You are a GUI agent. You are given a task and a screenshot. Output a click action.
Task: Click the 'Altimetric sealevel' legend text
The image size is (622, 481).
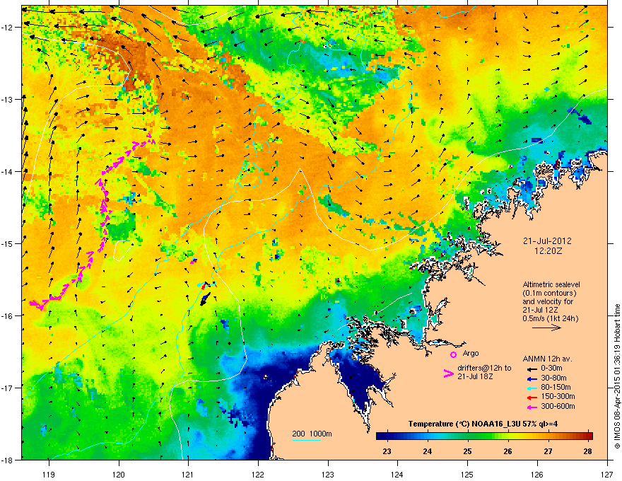pos(551,284)
